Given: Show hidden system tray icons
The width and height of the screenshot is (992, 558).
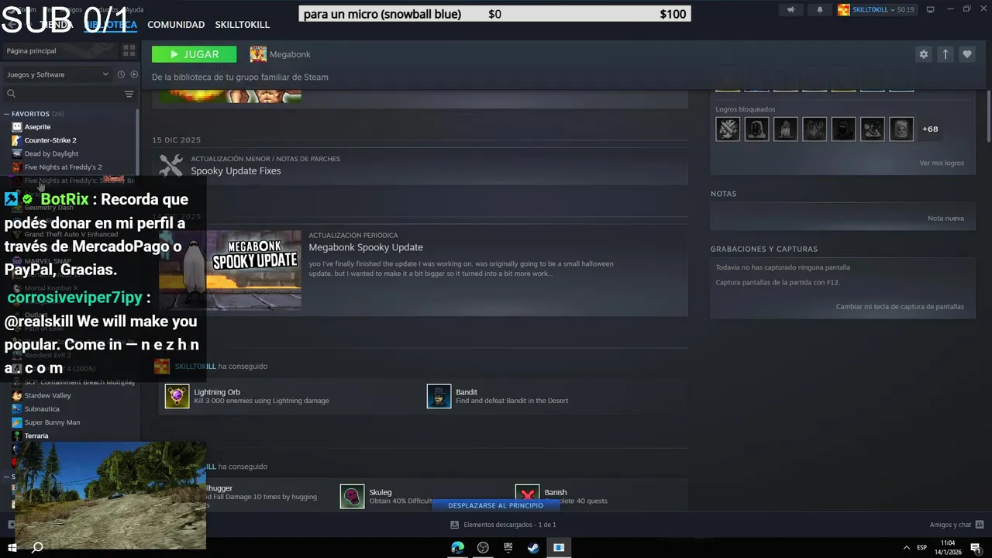Looking at the screenshot, I should click(906, 547).
